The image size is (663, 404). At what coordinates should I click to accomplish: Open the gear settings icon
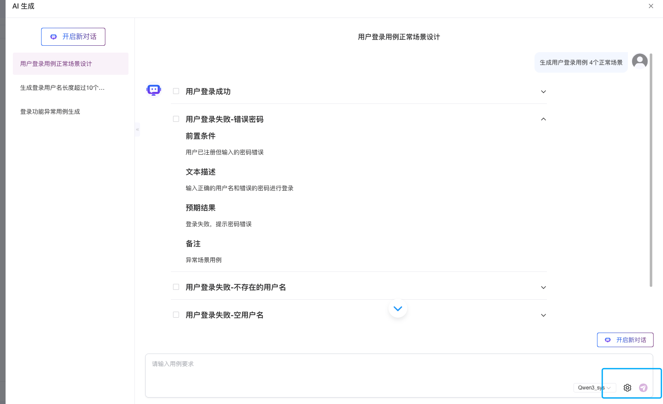(x=627, y=388)
